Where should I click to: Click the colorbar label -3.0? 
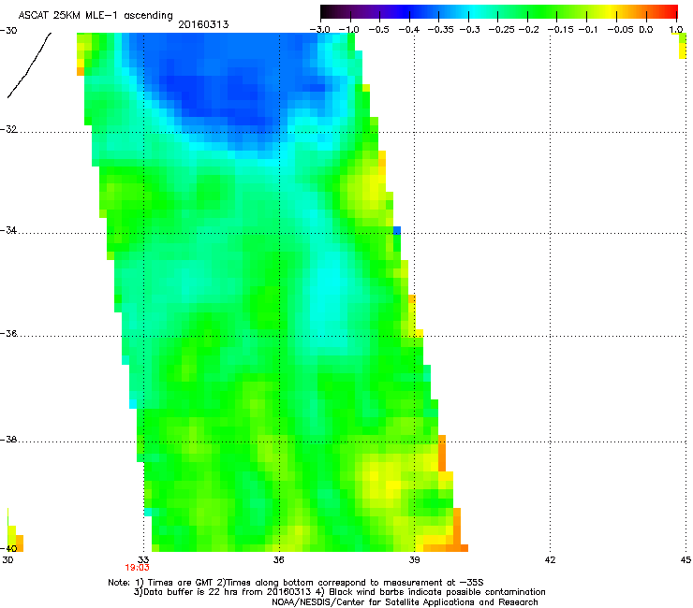[x=320, y=29]
